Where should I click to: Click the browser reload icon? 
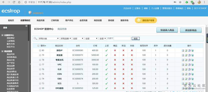pos(14,2)
